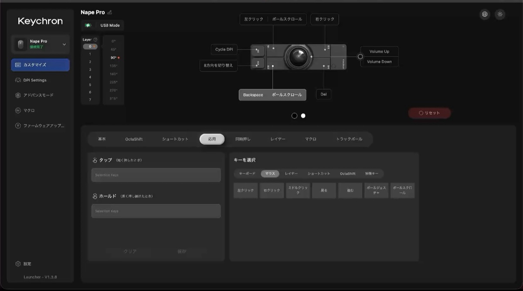
Task: Switch to ショートカット in the main tab bar
Action: coord(175,139)
